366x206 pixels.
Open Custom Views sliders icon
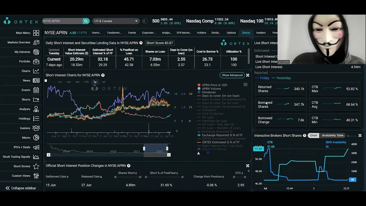pyautogui.click(x=36, y=176)
